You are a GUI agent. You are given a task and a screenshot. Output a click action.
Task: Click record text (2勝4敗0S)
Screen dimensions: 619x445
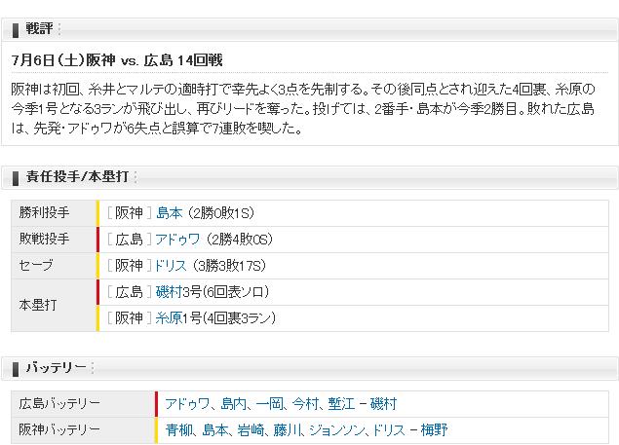click(239, 240)
